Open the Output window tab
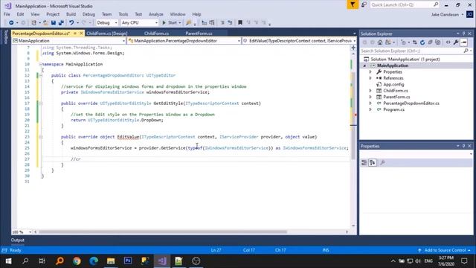The width and height of the screenshot is (476, 268). [18, 240]
